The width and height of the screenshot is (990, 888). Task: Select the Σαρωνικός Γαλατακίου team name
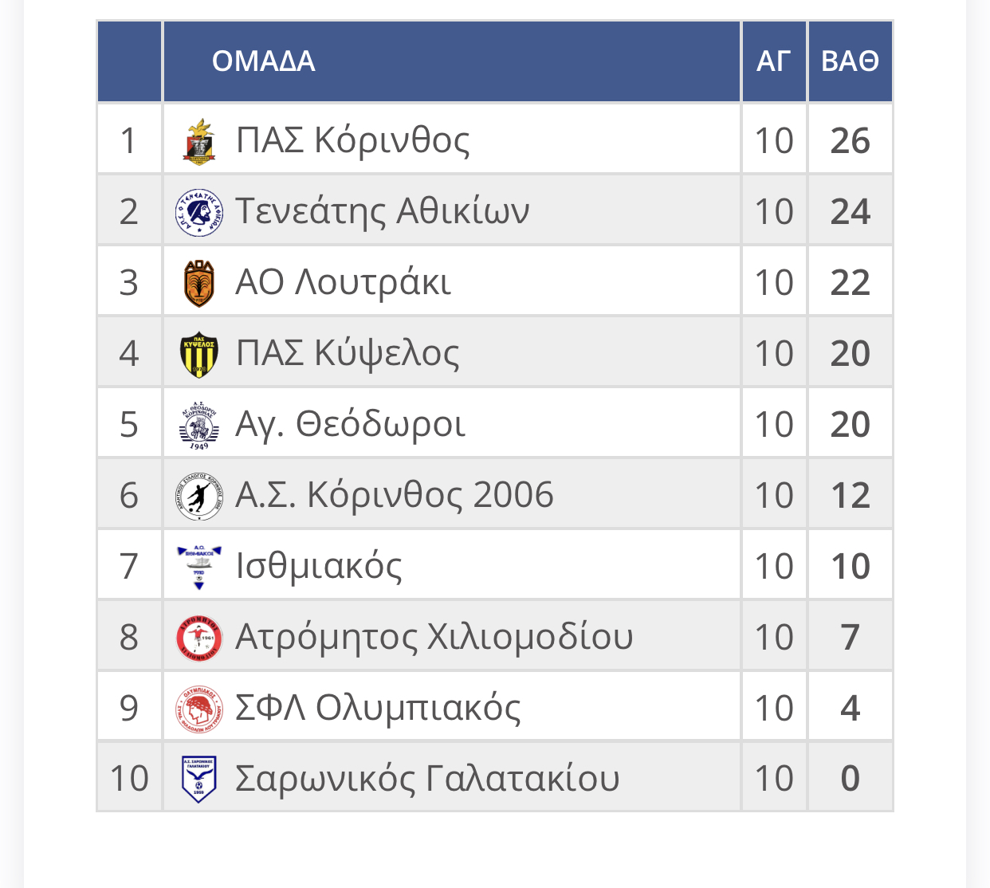coord(427,779)
